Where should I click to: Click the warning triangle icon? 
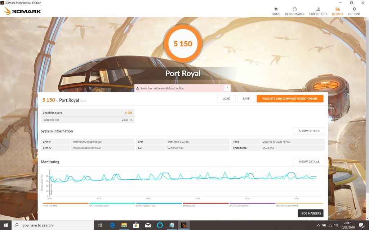137,88
